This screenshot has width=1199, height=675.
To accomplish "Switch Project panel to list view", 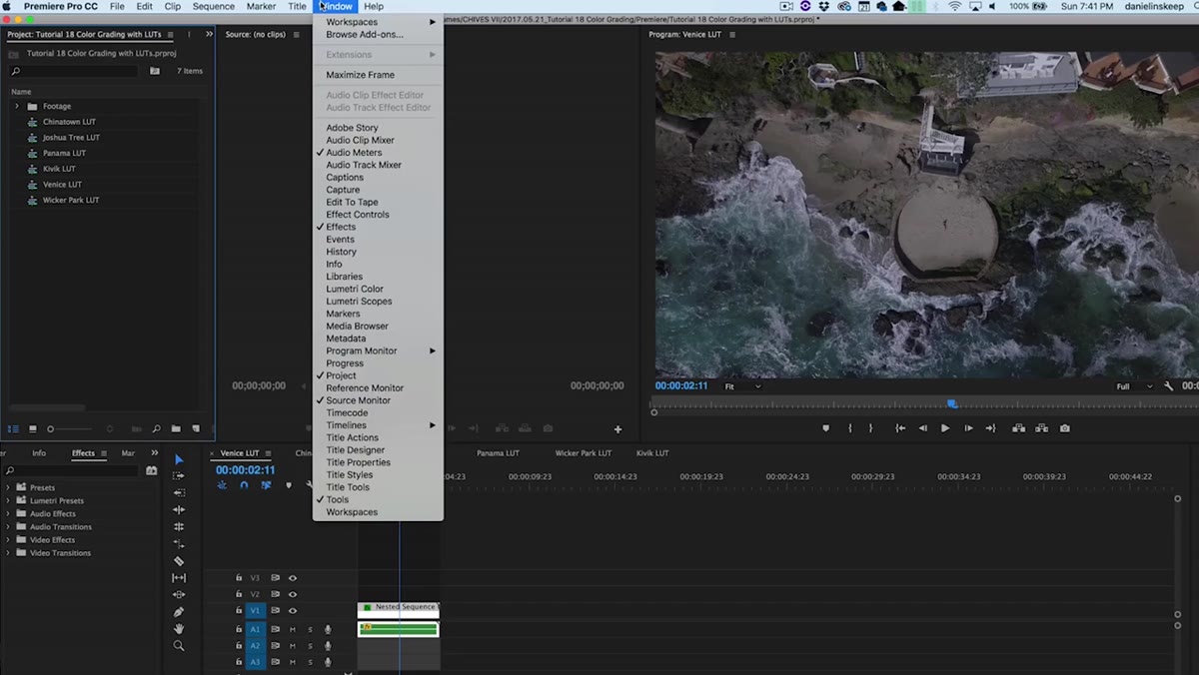I will pyautogui.click(x=13, y=428).
